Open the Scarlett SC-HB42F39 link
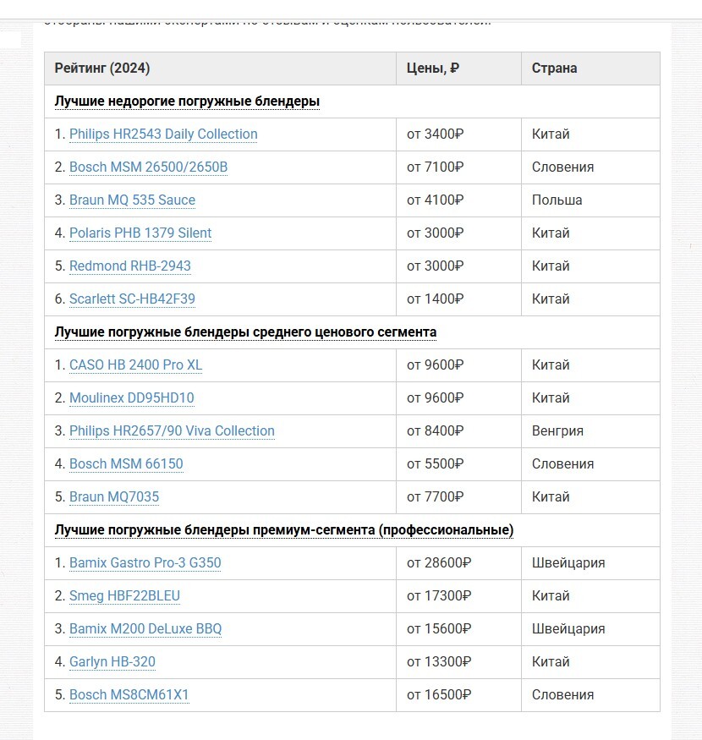702x740 pixels. [132, 299]
